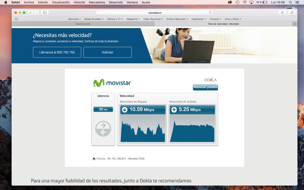Expand the Redes Sociales bookmarks folder
Image resolution: width=304 pixels, height=190 pixels.
(94, 19)
